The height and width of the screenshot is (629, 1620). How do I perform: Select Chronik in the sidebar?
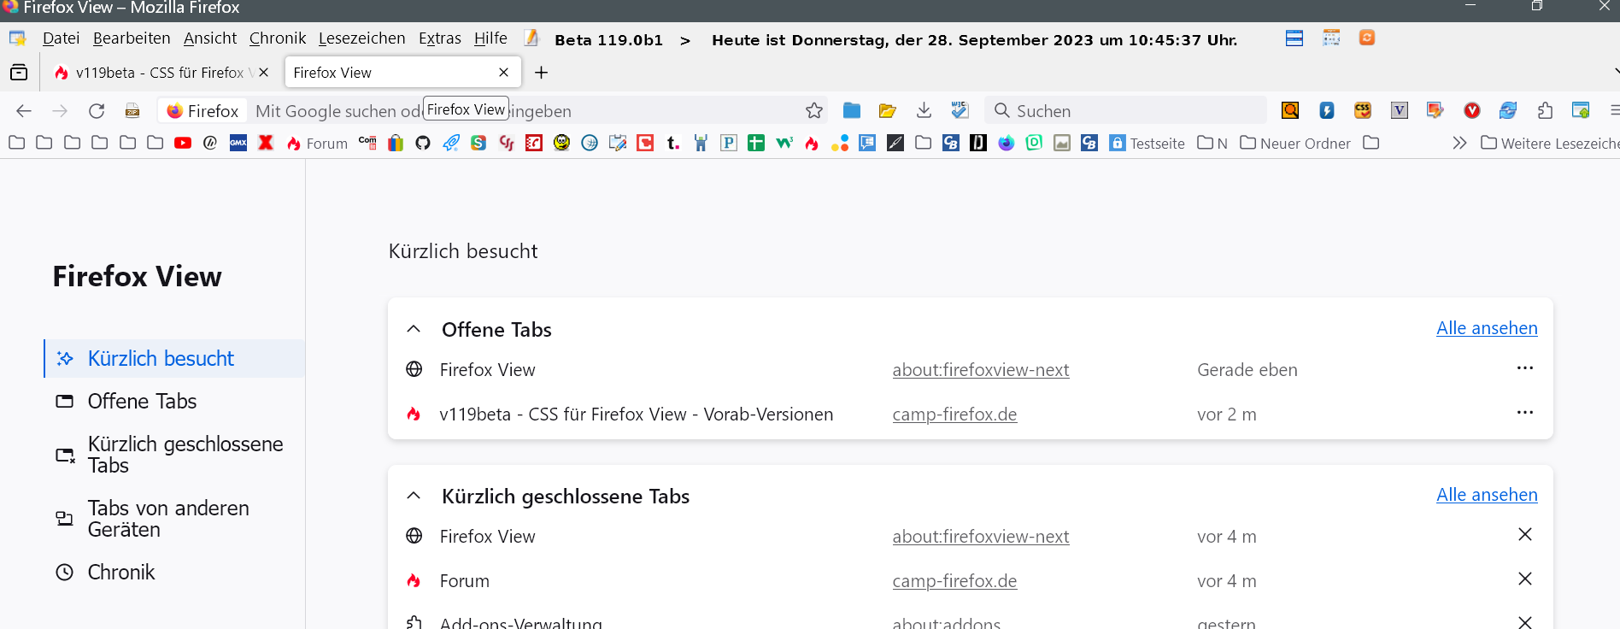point(121,573)
